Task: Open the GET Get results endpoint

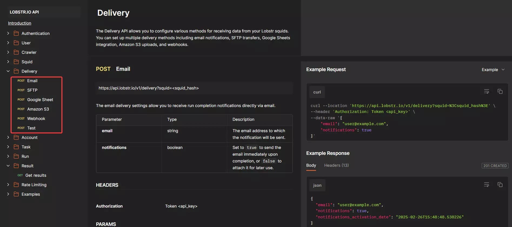Action: pyautogui.click(x=35, y=175)
